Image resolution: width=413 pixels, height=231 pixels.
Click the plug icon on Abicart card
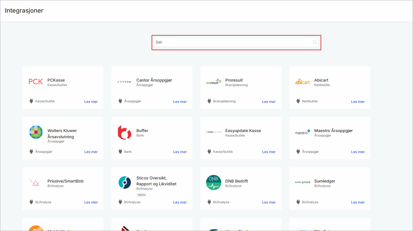(298, 101)
